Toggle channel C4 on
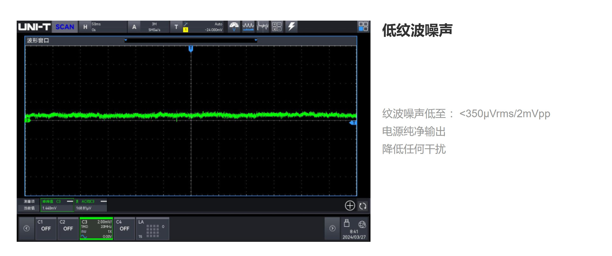 pos(124,228)
